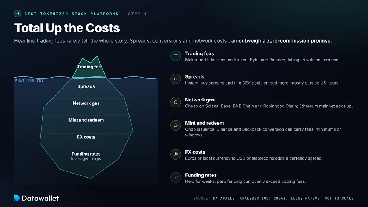The image size is (368, 207).
Task: Click the Mint and redeem refresh icon
Action: click(x=176, y=125)
